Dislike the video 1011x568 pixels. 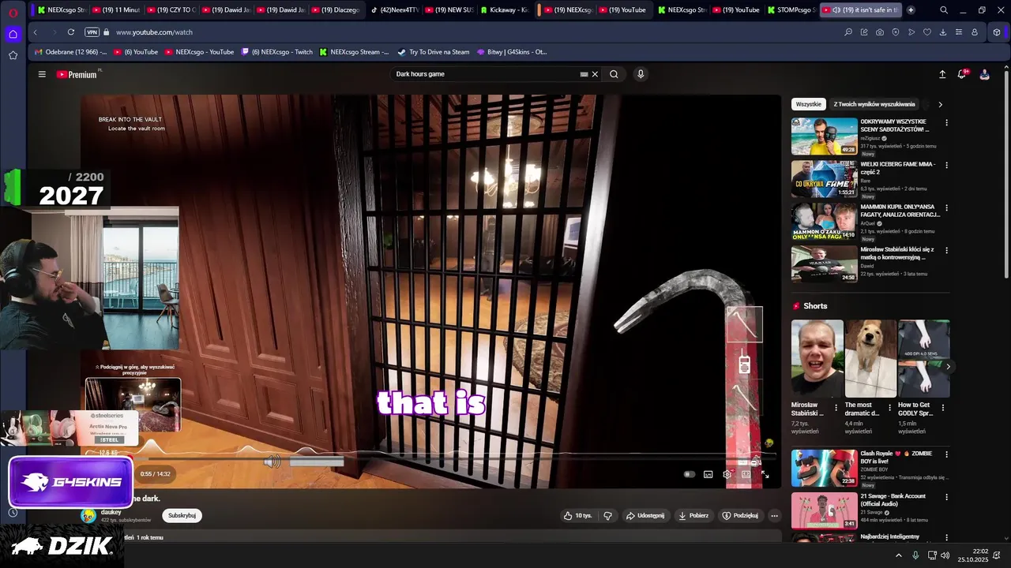(608, 516)
